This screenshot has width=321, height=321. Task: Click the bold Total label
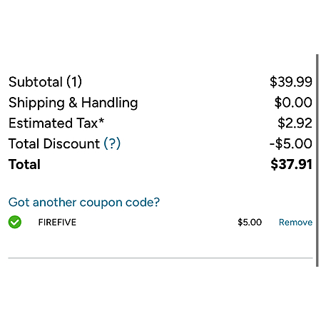(x=24, y=164)
